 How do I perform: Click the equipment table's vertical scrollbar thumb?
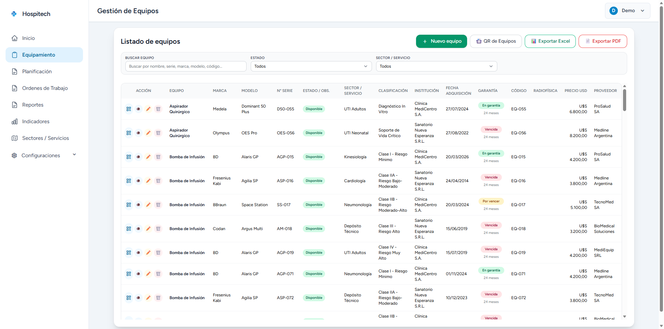(624, 100)
